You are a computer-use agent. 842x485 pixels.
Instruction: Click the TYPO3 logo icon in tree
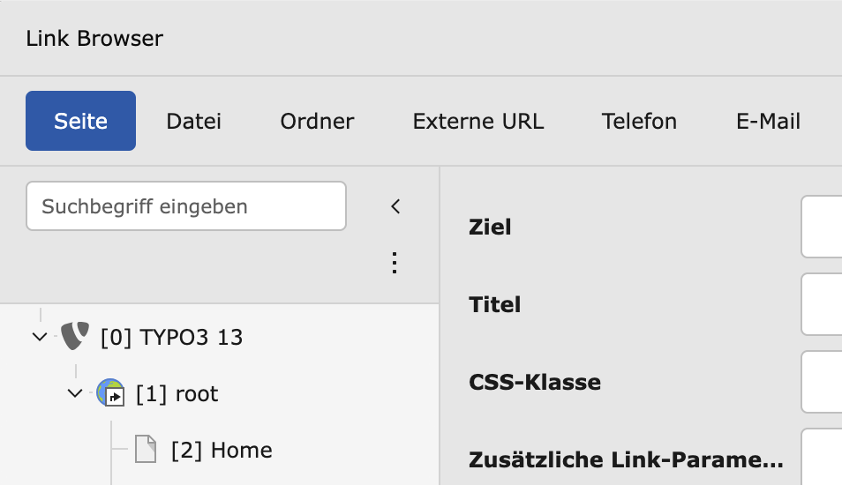(74, 336)
